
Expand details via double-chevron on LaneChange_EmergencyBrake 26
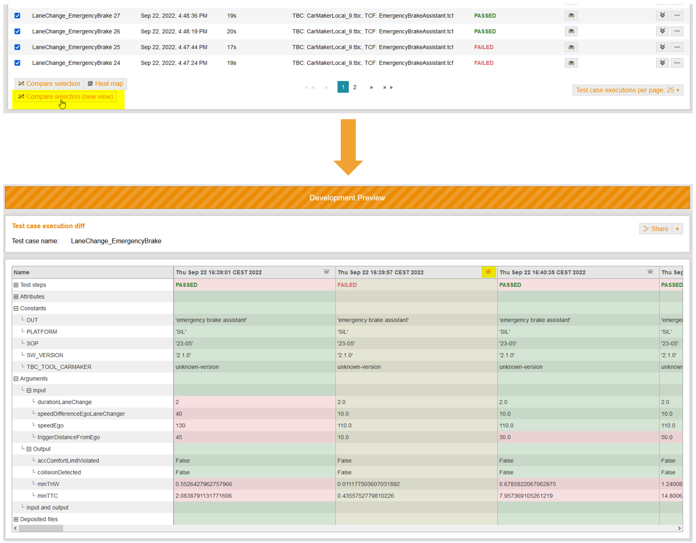(662, 31)
